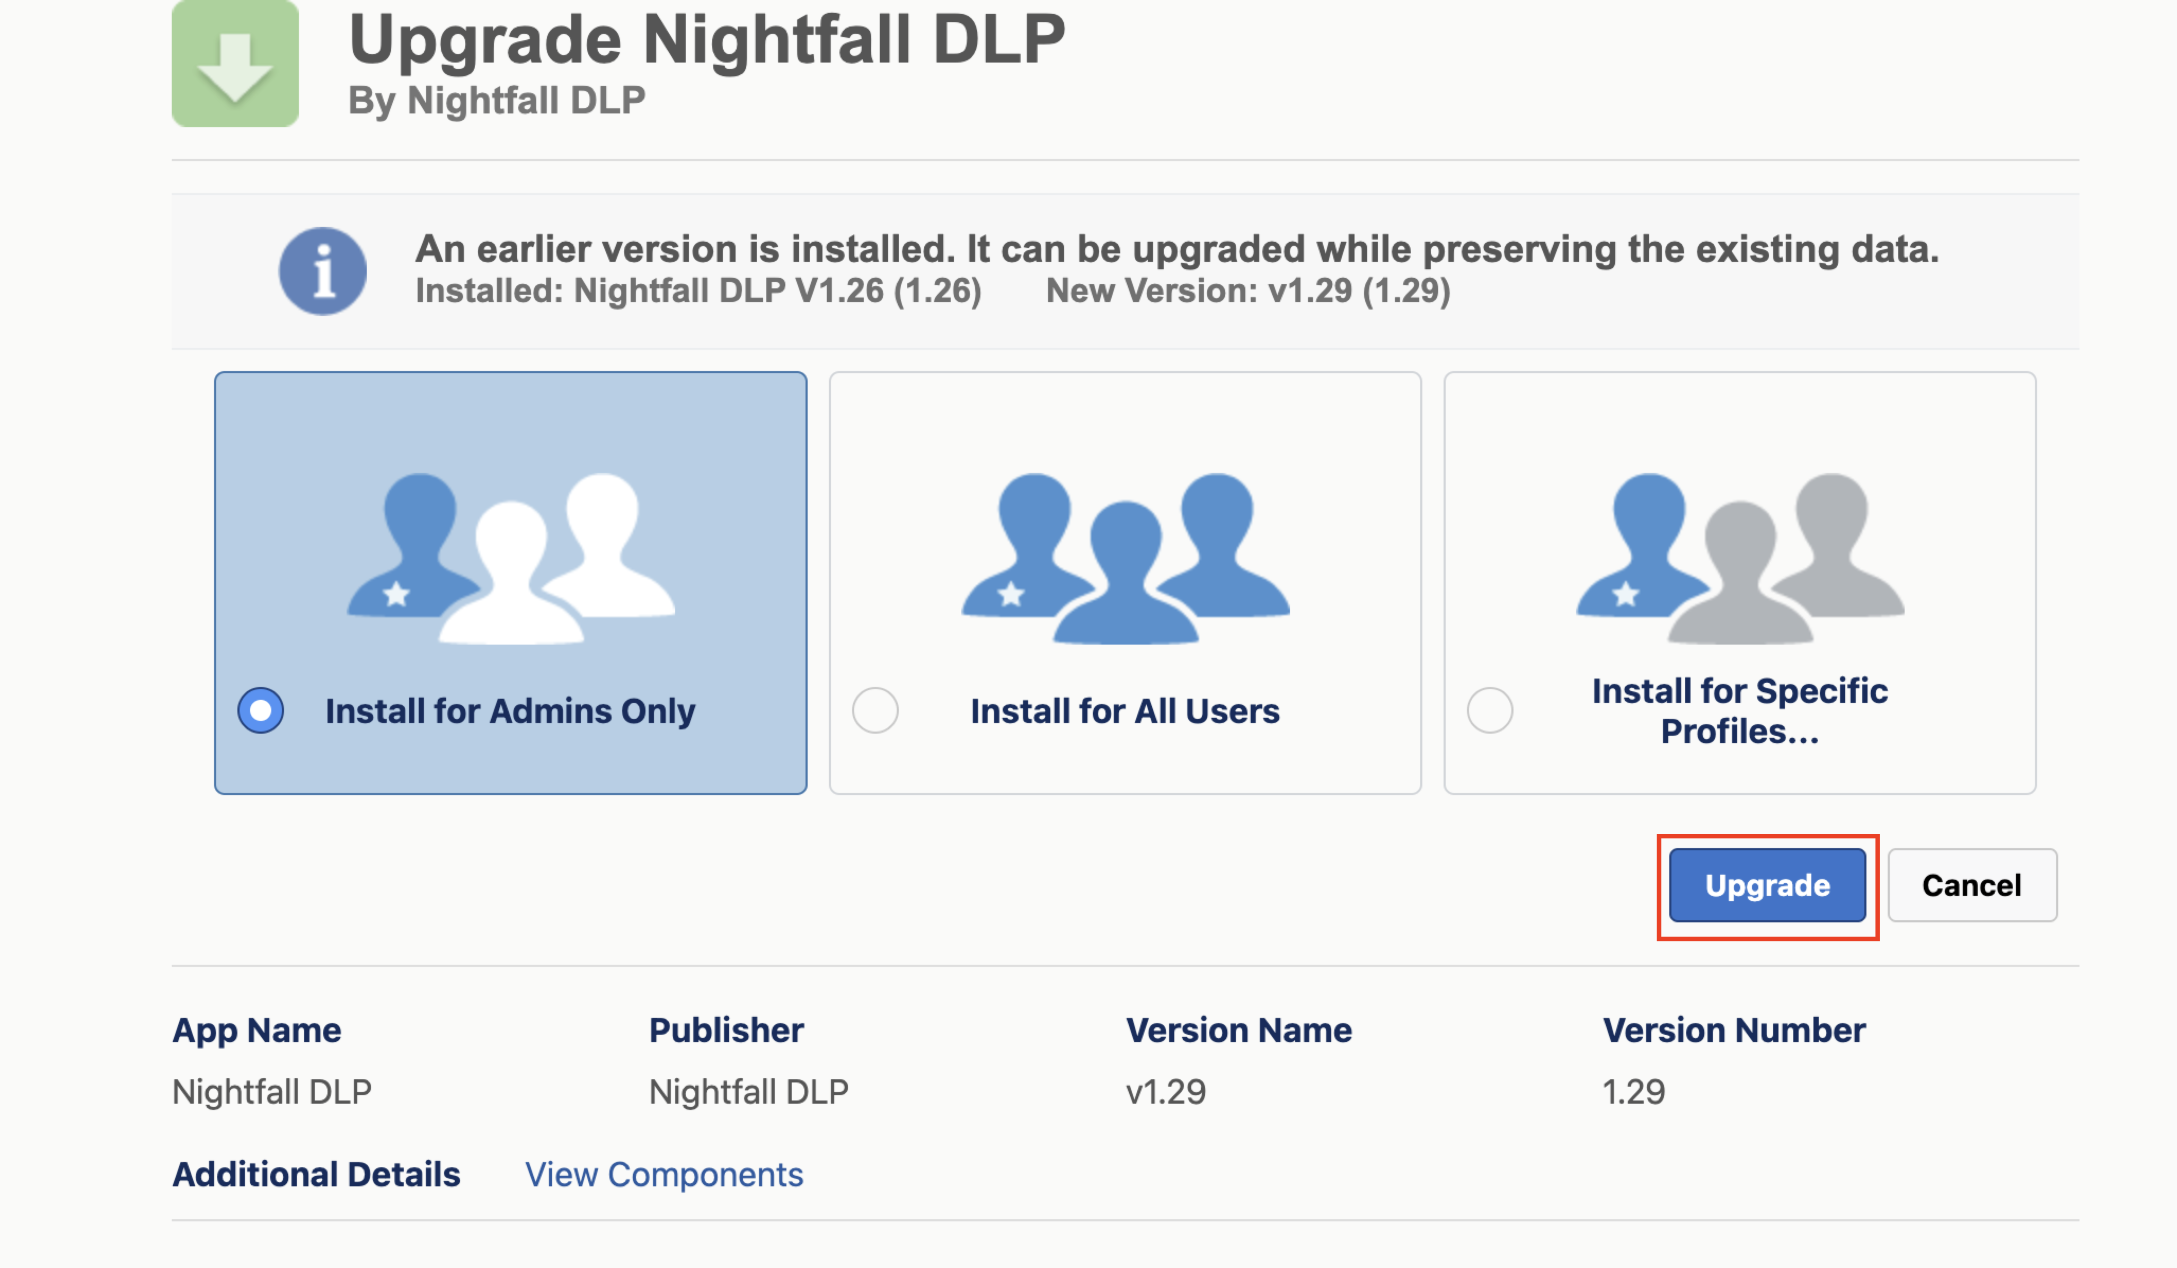Click the Publisher value Nightfall DLP

click(x=748, y=1091)
